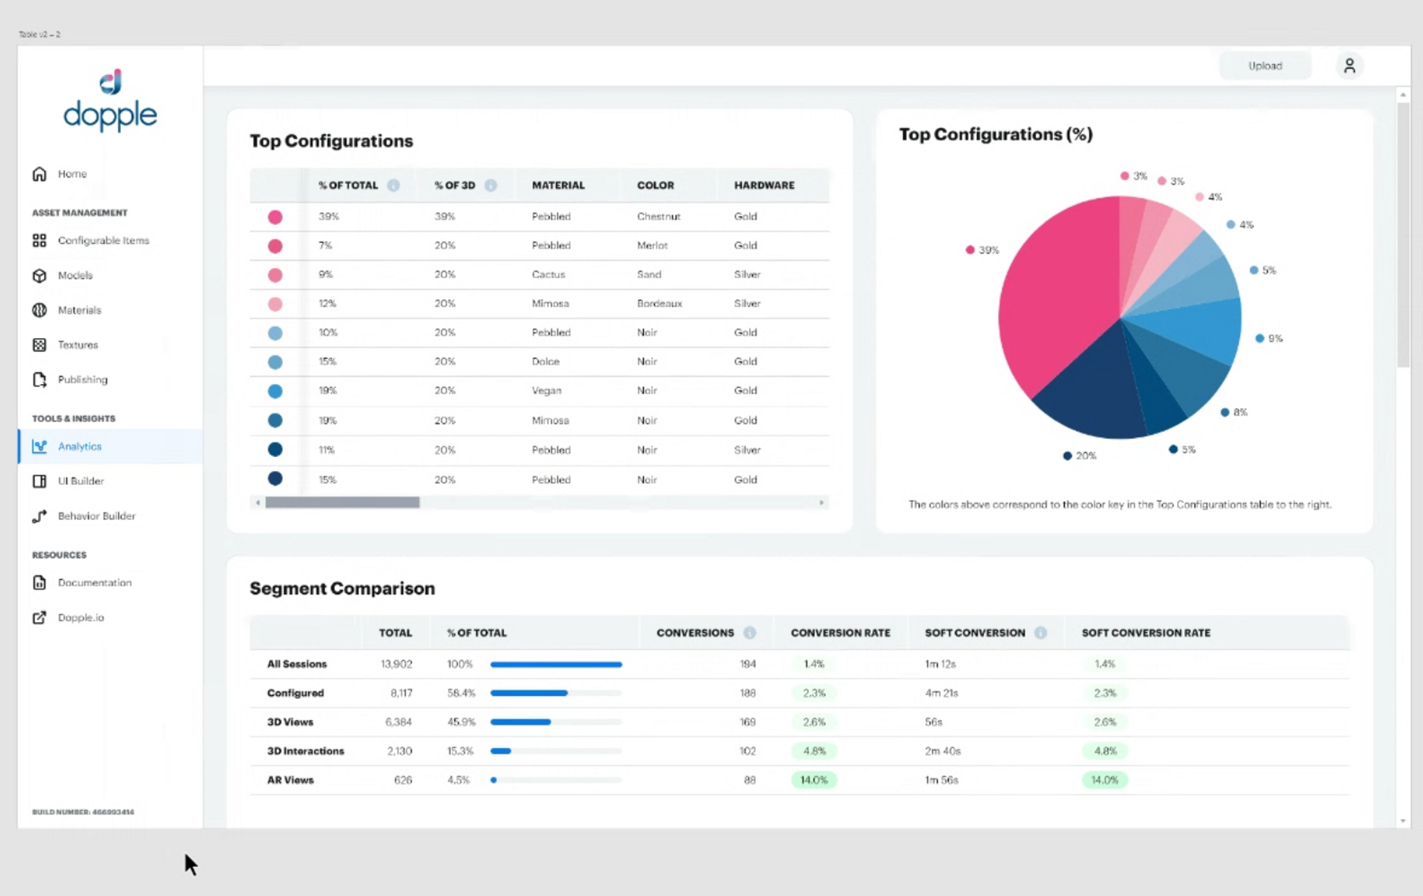Click the horizontal scrollbar under Top Configurations table
Screen dimensions: 1423x896
click(x=340, y=501)
